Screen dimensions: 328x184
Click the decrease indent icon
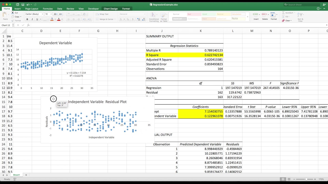tap(85, 19)
